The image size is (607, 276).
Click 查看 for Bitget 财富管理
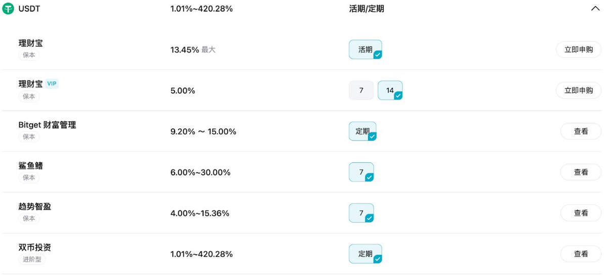tap(581, 131)
